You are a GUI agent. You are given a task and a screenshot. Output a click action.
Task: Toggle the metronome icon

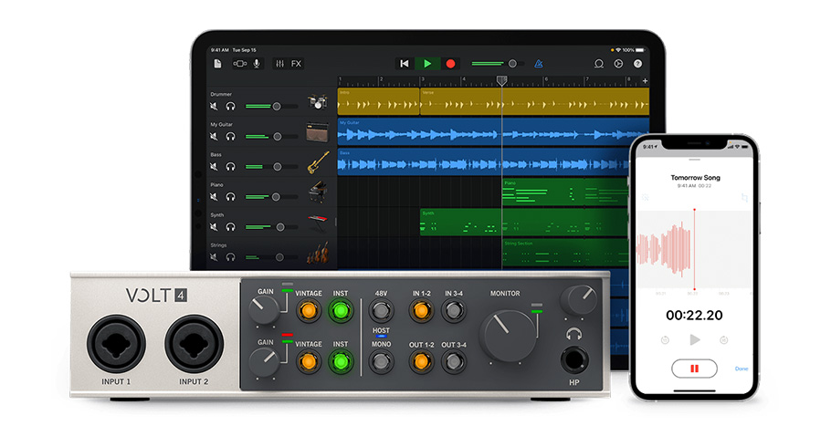pos(539,64)
